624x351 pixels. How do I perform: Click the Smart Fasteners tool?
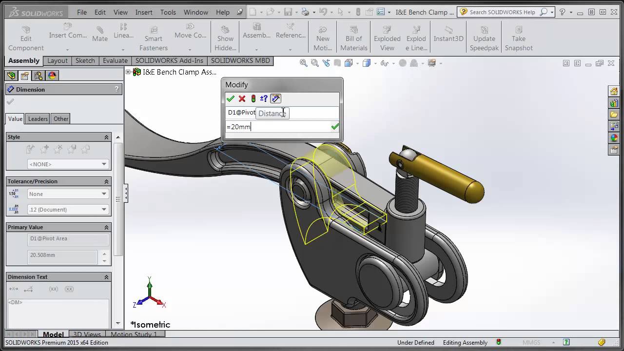pyautogui.click(x=154, y=39)
